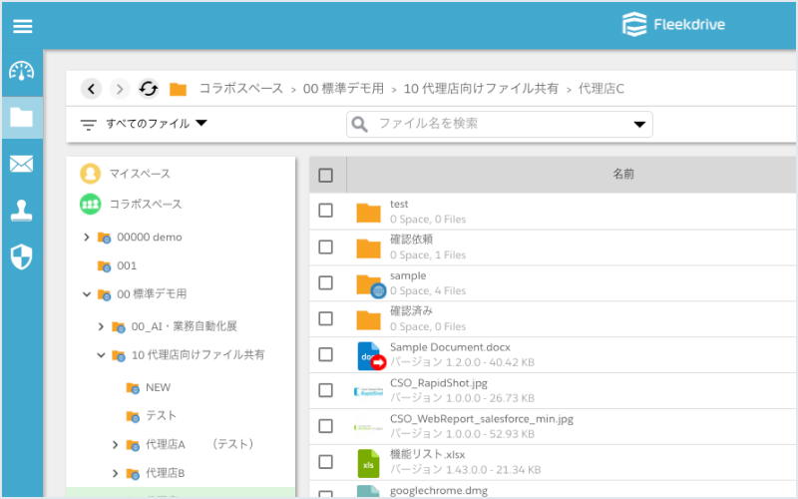Tick the checkbox for the test folder

point(326,211)
